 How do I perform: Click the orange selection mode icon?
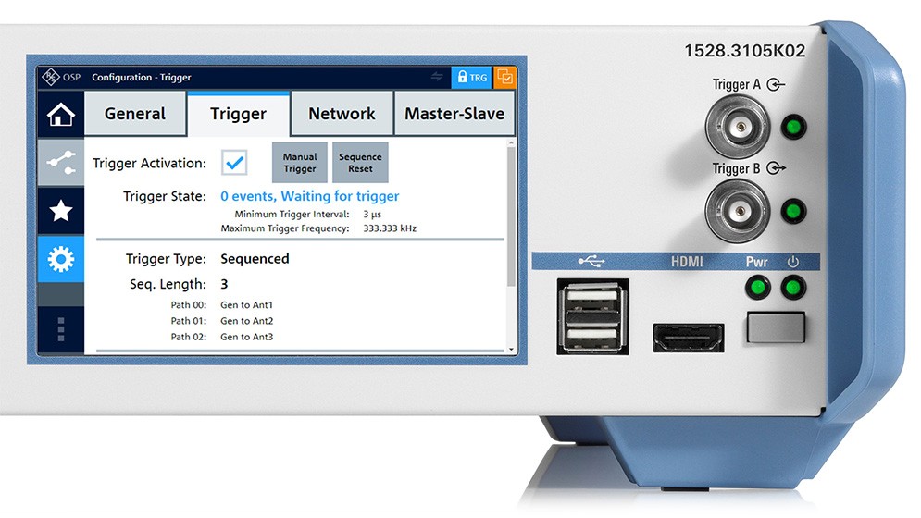coord(504,77)
